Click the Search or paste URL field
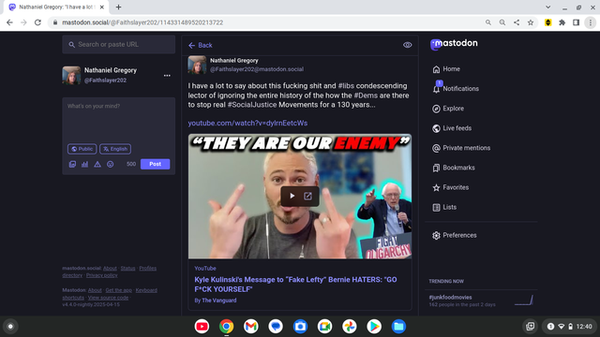Viewport: 600px width, 337px height. coord(119,44)
